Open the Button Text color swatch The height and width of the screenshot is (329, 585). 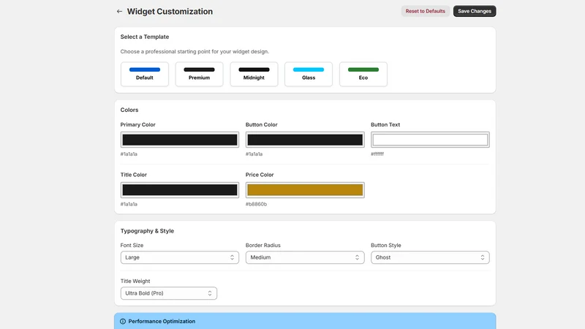[430, 140]
